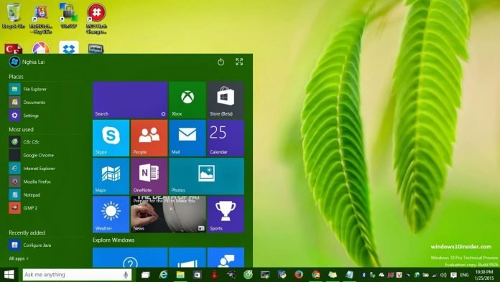The width and height of the screenshot is (500, 282).
Task: Open the Xbox tile
Action: [187, 100]
